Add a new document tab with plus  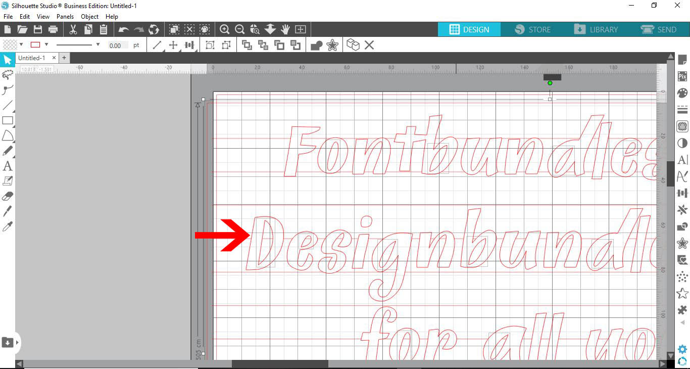[64, 58]
